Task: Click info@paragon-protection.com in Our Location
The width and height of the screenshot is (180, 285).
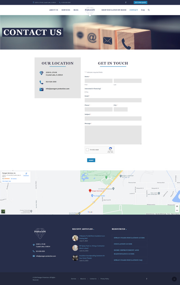Action: tap(58, 89)
